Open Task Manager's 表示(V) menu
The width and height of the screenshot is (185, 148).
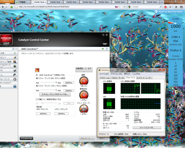127,74
